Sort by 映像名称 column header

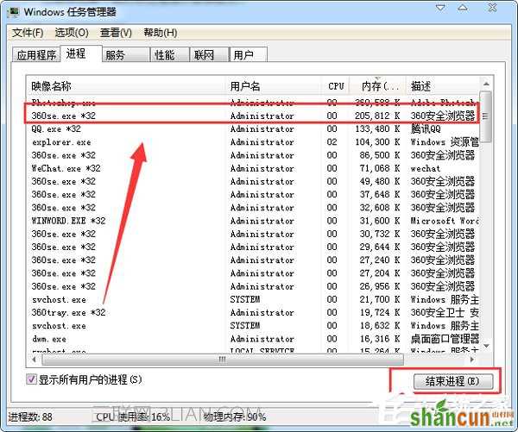coord(125,86)
